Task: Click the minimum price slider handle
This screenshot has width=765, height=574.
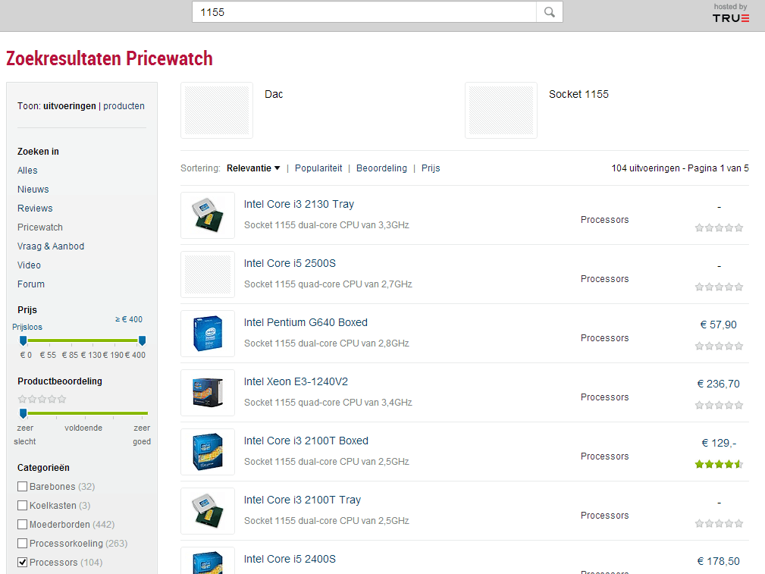Action: tap(23, 340)
